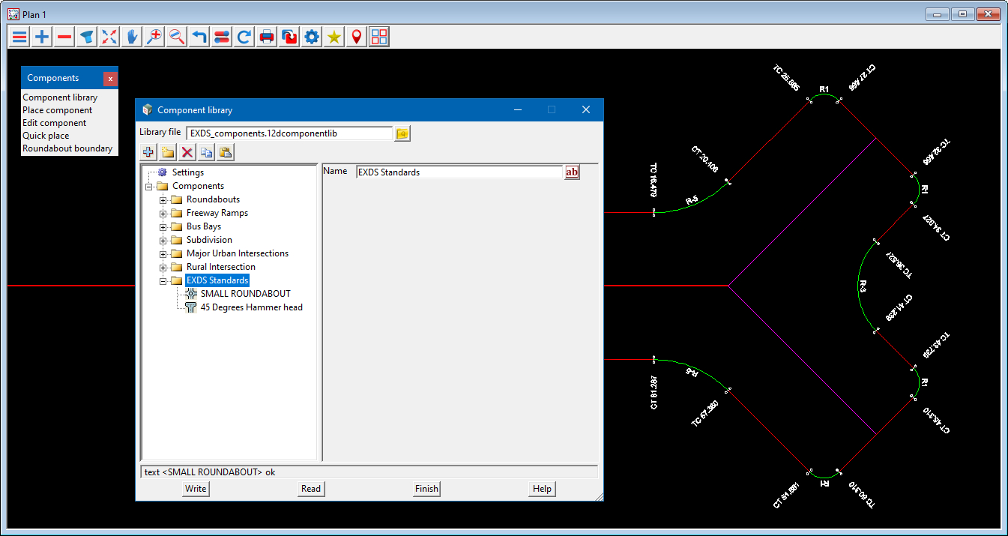Click the Name field containing EXDS Standards

pyautogui.click(x=459, y=172)
